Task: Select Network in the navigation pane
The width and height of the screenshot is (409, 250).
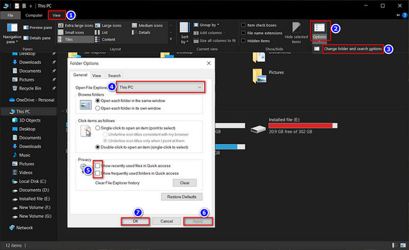Action: coord(21,228)
